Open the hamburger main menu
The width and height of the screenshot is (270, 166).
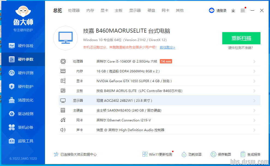pyautogui.click(x=242, y=10)
